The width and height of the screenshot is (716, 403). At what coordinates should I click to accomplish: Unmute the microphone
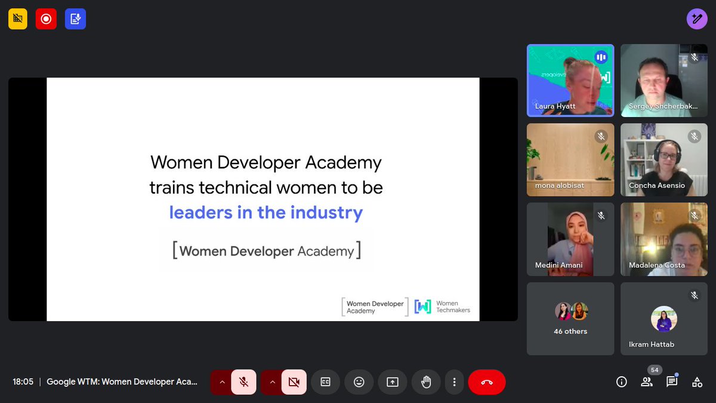pos(243,382)
